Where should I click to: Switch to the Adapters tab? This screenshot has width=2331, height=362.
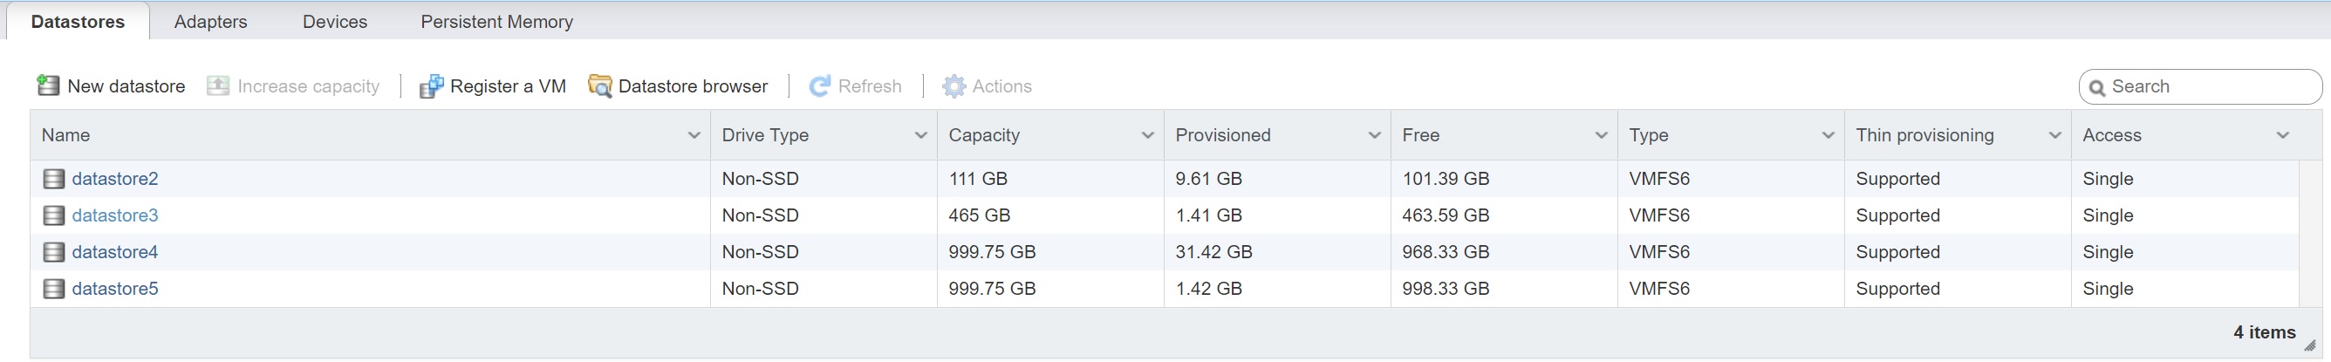(210, 22)
